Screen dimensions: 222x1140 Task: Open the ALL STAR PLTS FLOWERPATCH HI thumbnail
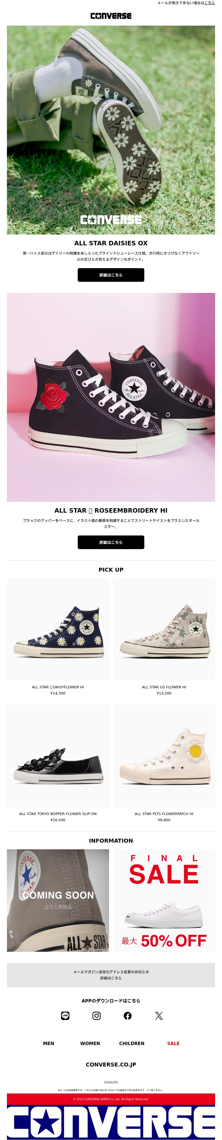pyautogui.click(x=164, y=756)
